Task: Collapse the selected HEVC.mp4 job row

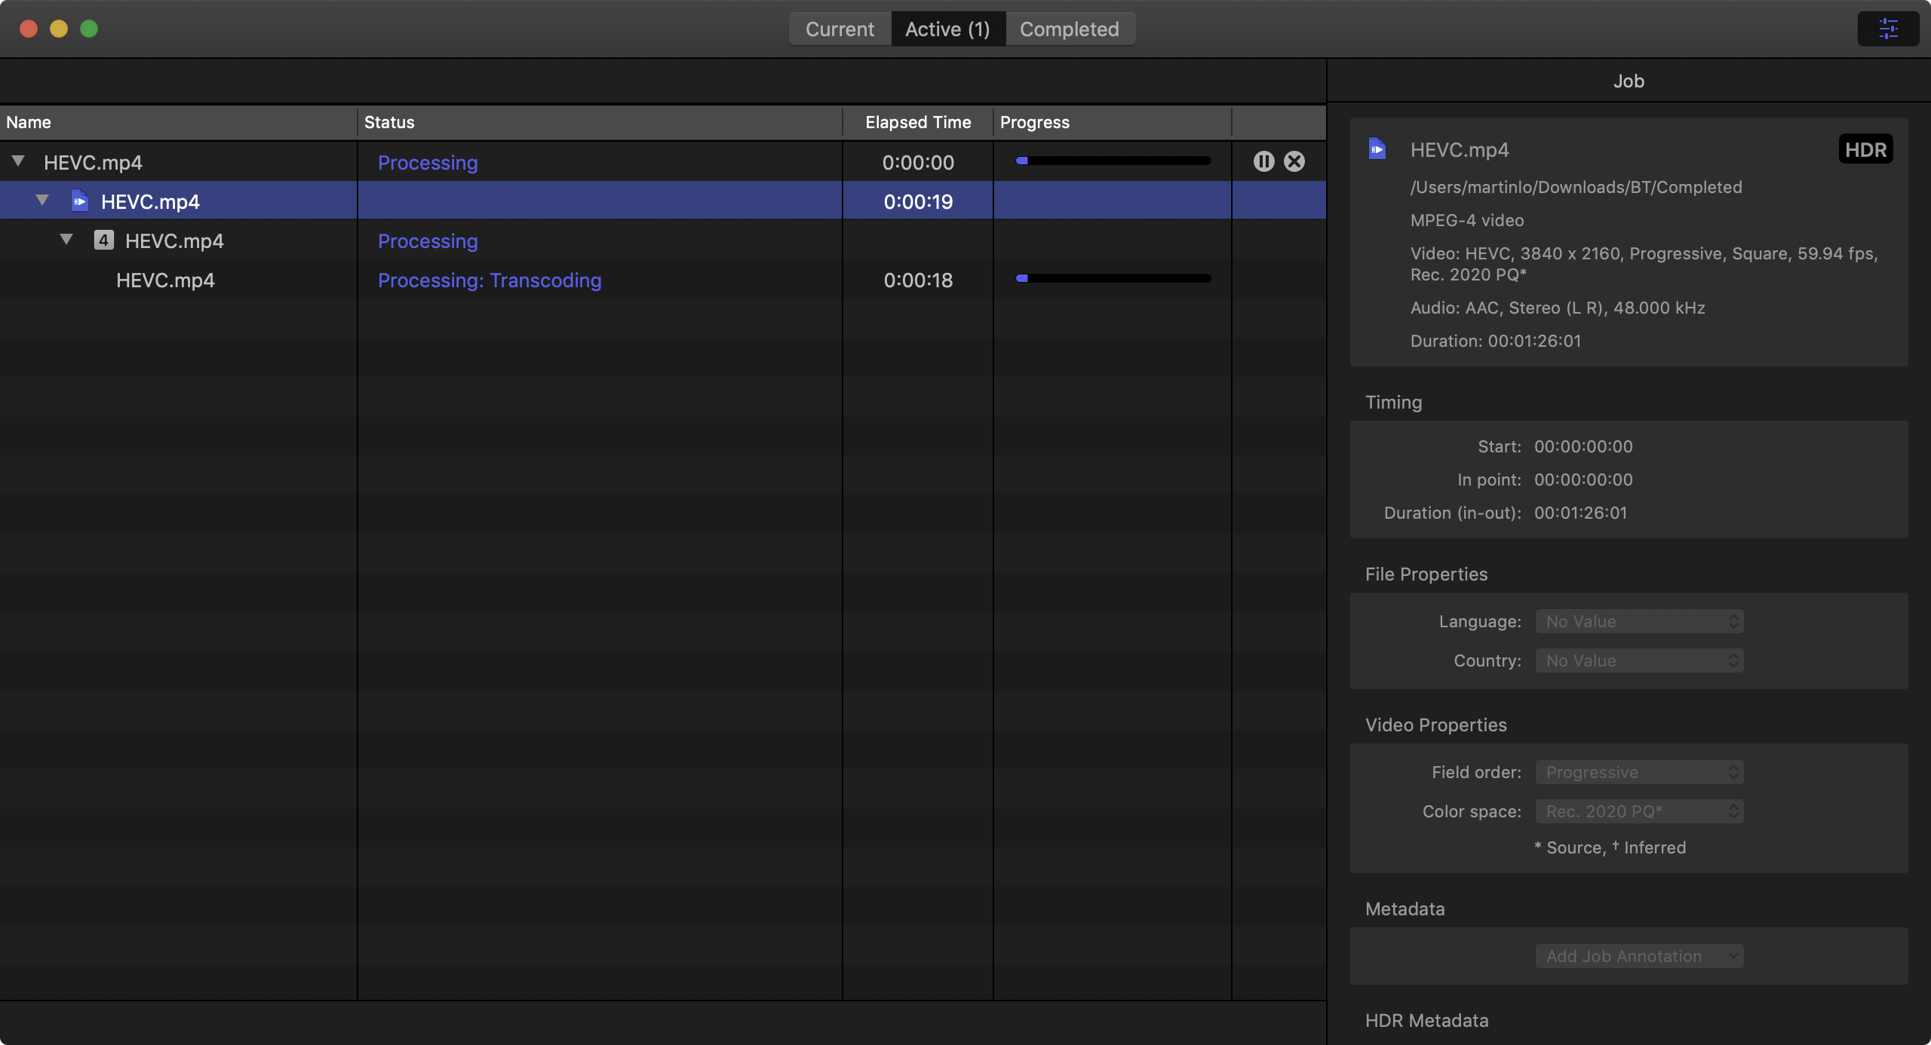Action: click(42, 200)
